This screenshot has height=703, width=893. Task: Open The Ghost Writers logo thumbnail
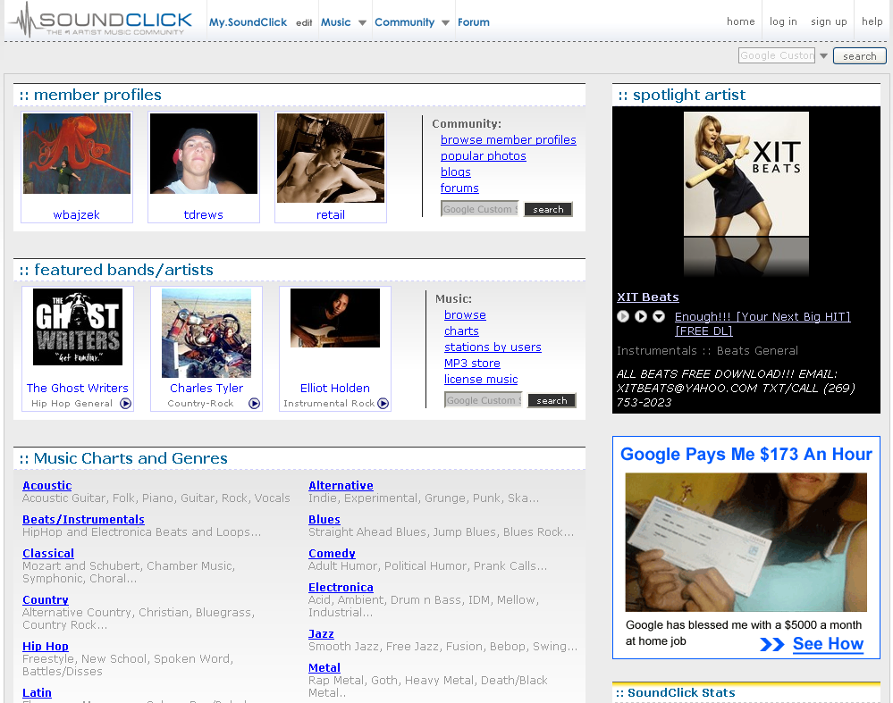(x=78, y=327)
